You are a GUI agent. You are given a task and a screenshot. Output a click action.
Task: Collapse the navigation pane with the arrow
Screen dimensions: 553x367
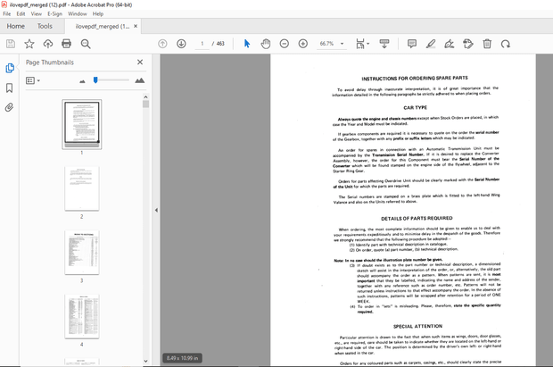coord(156,210)
